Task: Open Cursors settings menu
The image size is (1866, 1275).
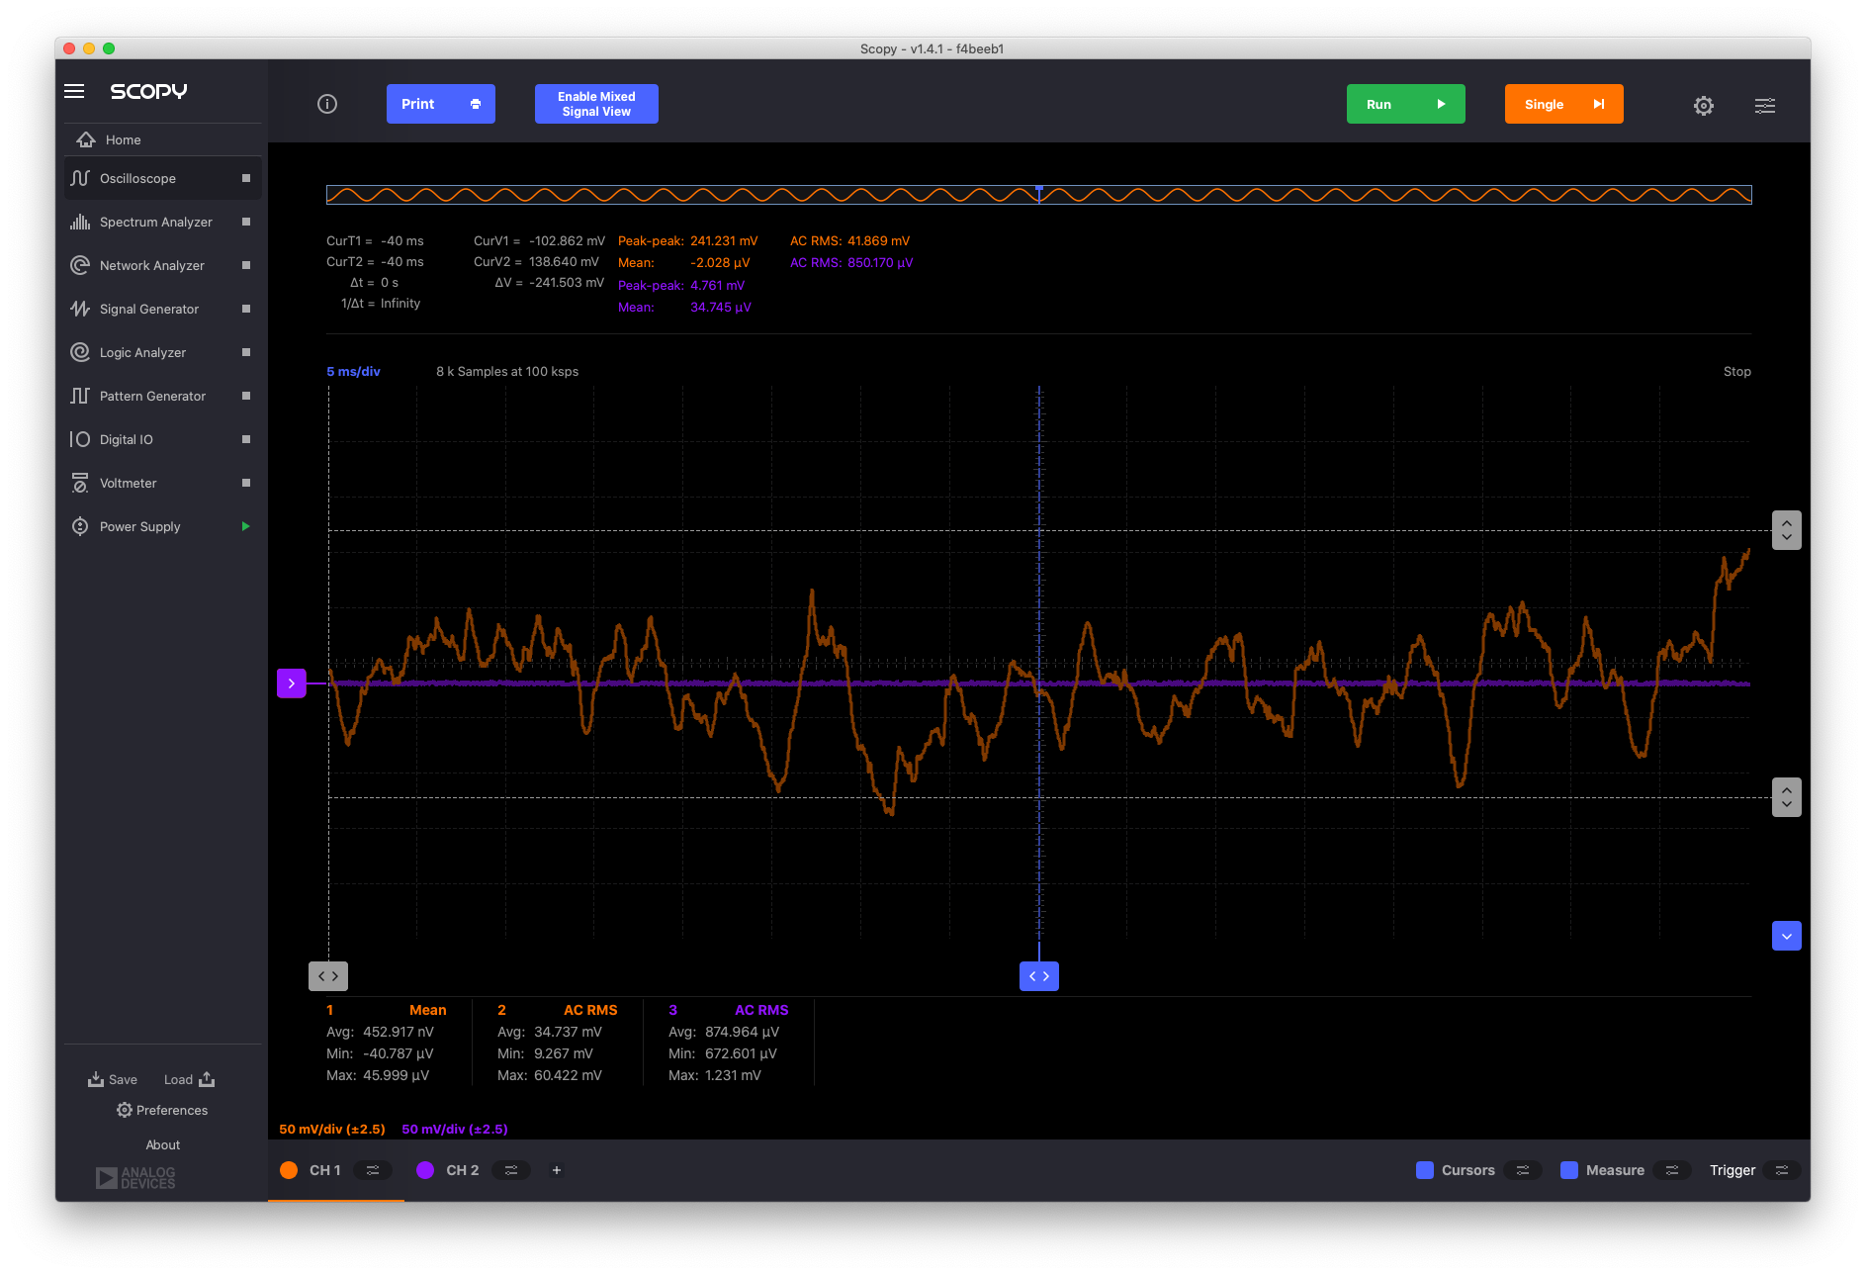Action: tap(1523, 1170)
